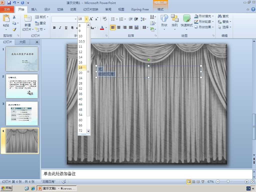Select the Format Painter brush
Viewport: 256px width, 192px height.
tap(14, 29)
